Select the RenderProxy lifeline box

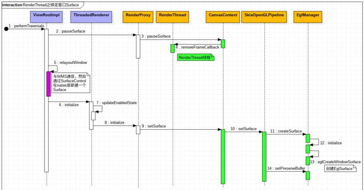click(x=138, y=17)
